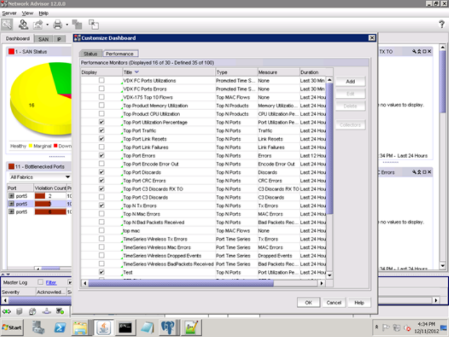Open the file explorer folder on taskbar
Screen dimensions: 449x337
(80, 327)
